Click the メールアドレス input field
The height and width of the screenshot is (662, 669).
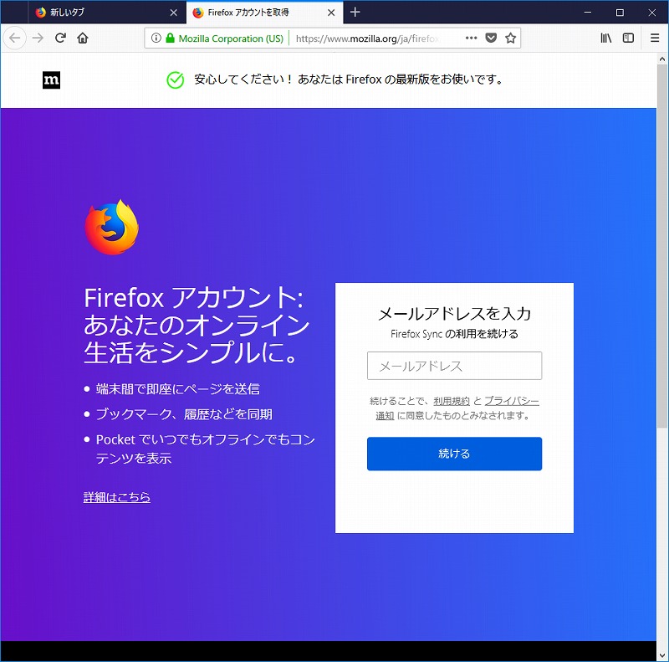click(454, 366)
